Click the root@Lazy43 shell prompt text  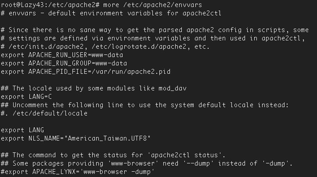50,5
